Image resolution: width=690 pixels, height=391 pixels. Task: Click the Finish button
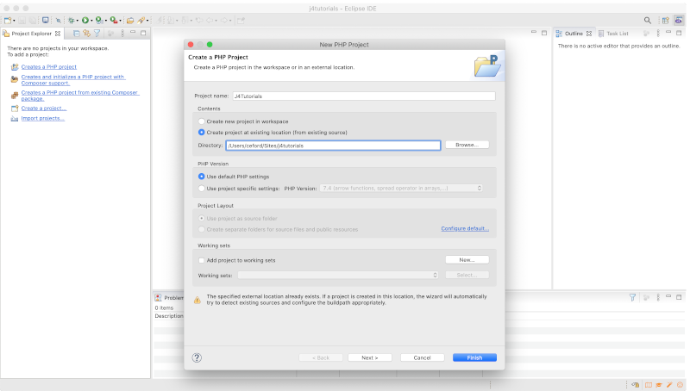pyautogui.click(x=474, y=357)
